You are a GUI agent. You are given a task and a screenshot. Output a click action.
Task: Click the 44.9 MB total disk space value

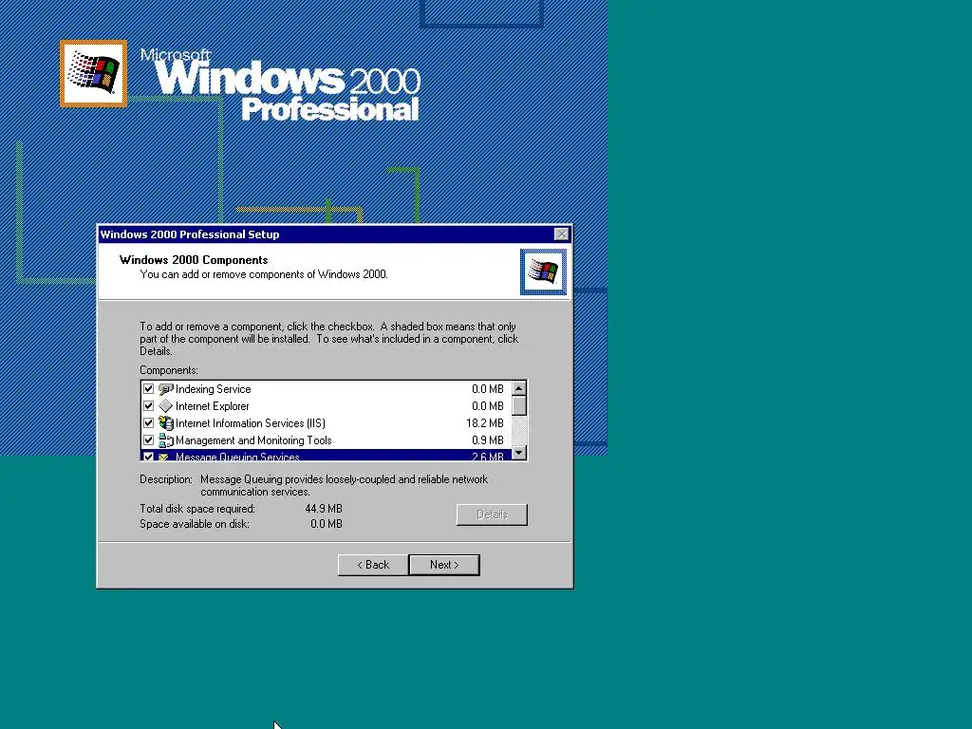[x=324, y=509]
